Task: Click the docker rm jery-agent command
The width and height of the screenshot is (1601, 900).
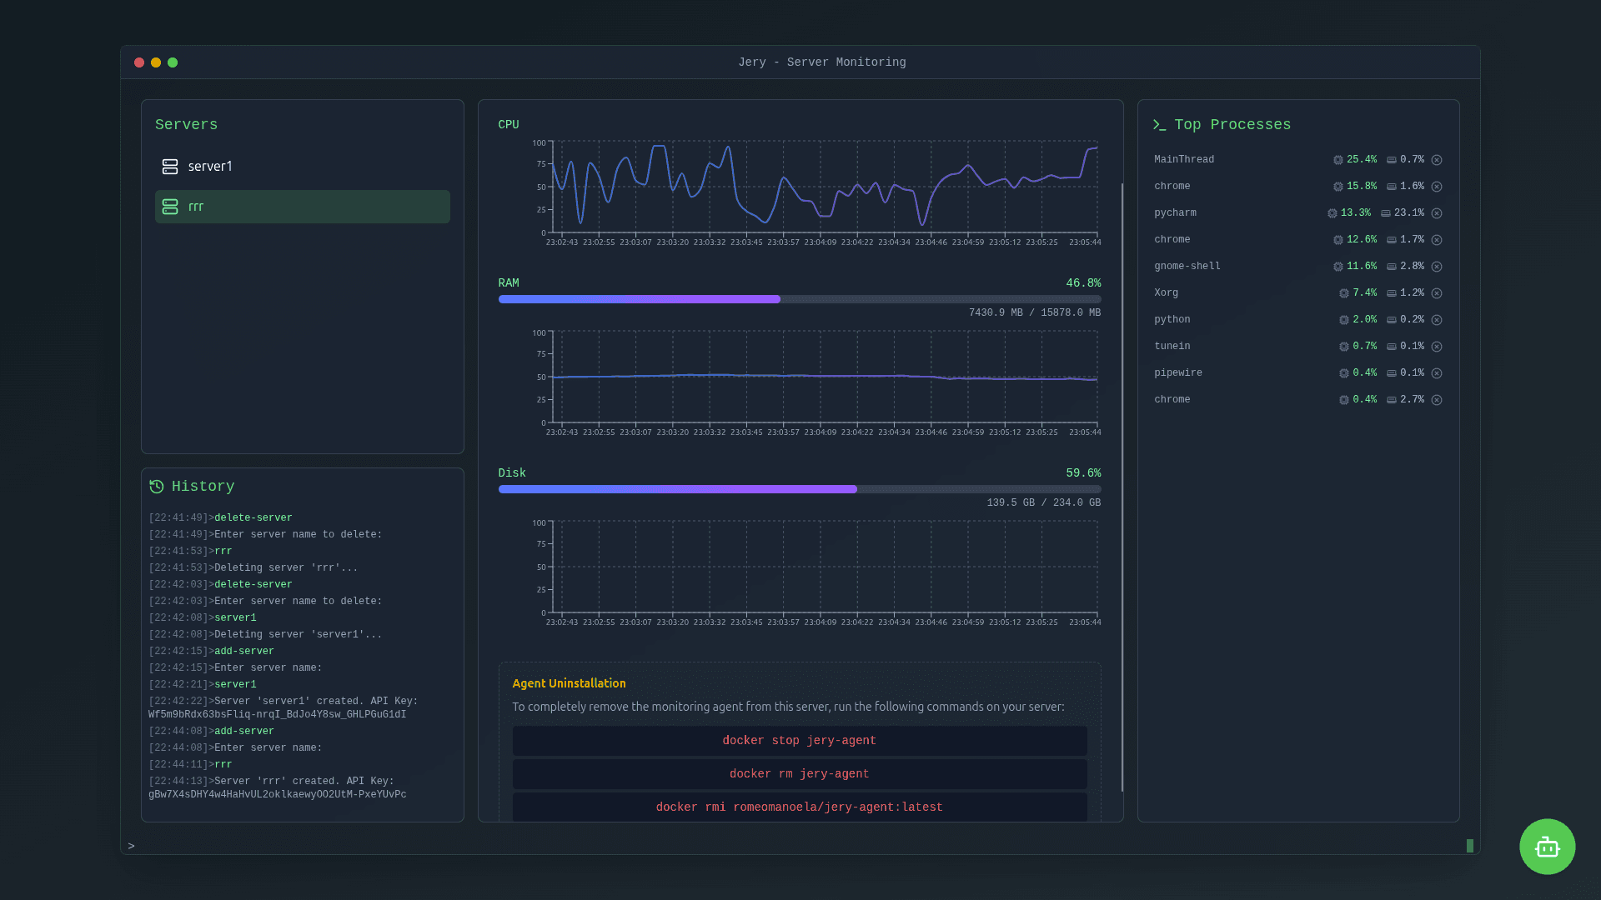Action: point(799,774)
